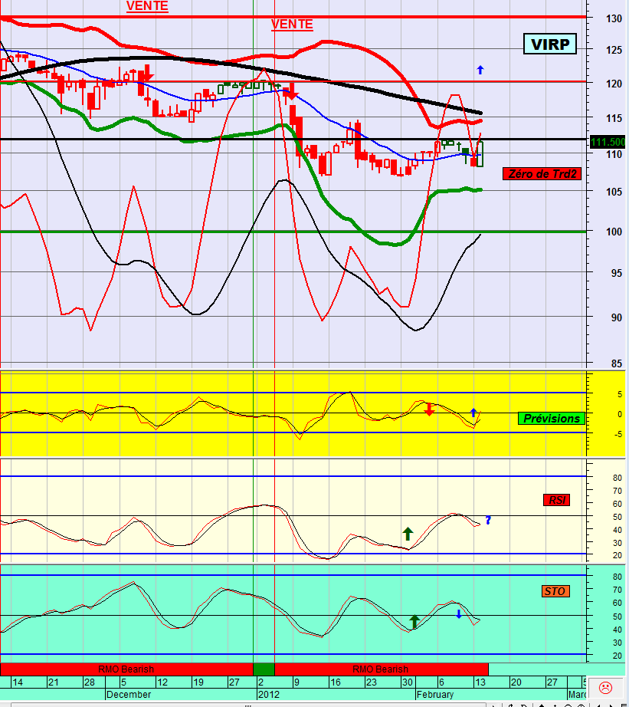The image size is (629, 707).
Task: Click date 14 on the time axis
Action: tap(17, 682)
